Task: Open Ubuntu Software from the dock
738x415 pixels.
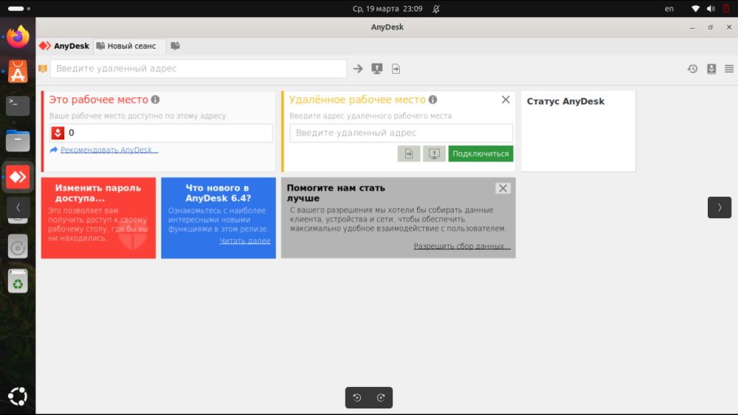Action: 18,72
